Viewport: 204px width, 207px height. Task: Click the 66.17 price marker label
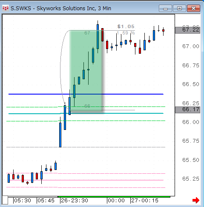click(x=187, y=110)
